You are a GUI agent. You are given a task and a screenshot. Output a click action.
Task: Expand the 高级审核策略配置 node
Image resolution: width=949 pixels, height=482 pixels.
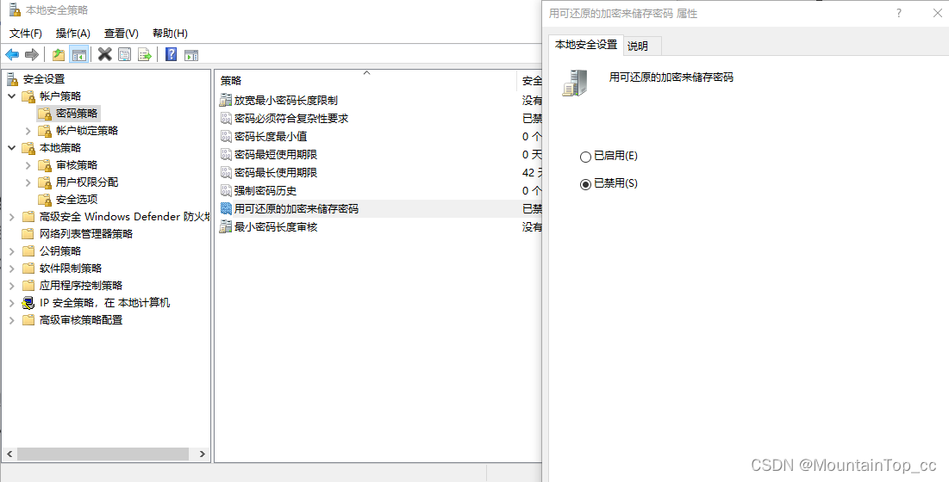(11, 320)
